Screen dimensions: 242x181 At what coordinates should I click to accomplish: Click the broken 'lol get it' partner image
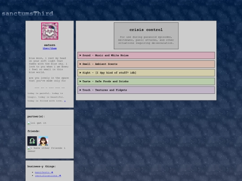click(x=37, y=123)
